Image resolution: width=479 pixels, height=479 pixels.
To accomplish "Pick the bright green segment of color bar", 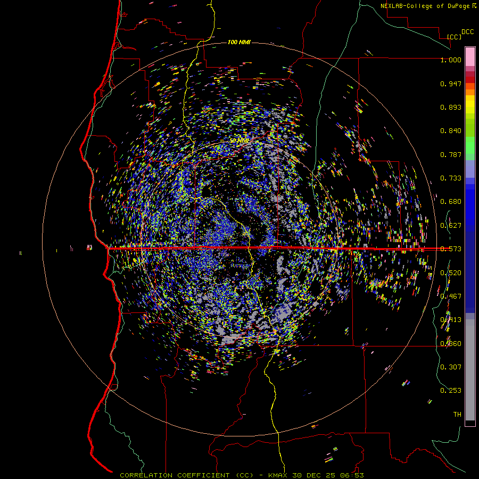I will [x=470, y=145].
